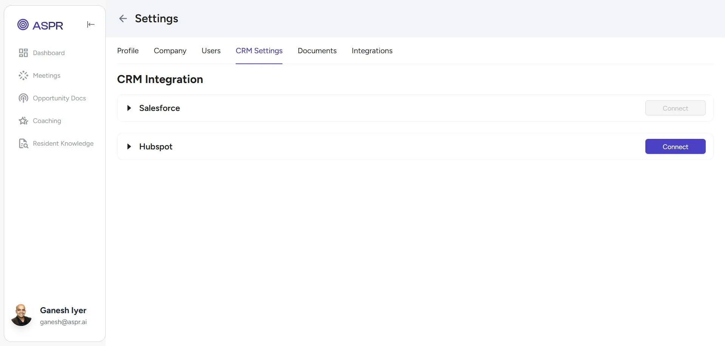Click the ASPR logo icon
The height and width of the screenshot is (346, 725).
[x=23, y=25]
